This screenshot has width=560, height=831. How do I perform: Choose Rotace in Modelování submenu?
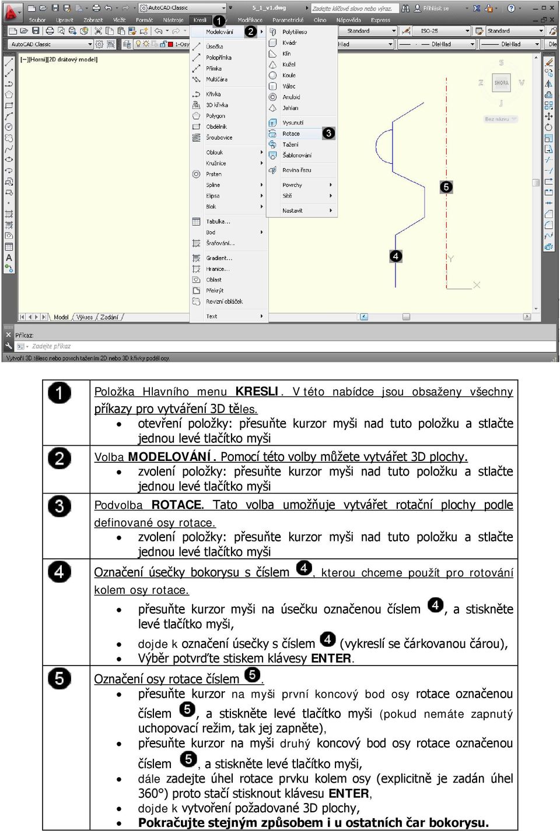[301, 133]
